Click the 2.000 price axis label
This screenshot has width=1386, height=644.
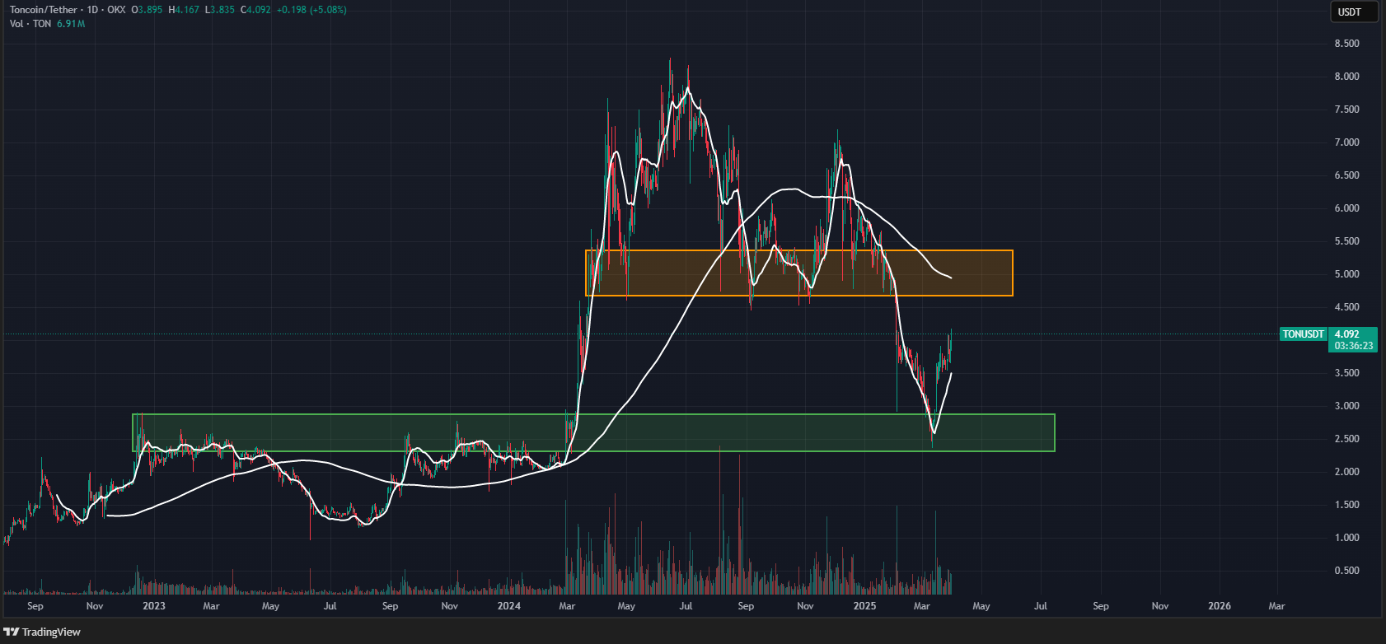tap(1346, 472)
